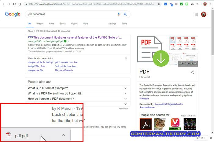Open More images in the PDF panel
Screen dimensions: 214x142
pyautogui.click(x=188, y=64)
